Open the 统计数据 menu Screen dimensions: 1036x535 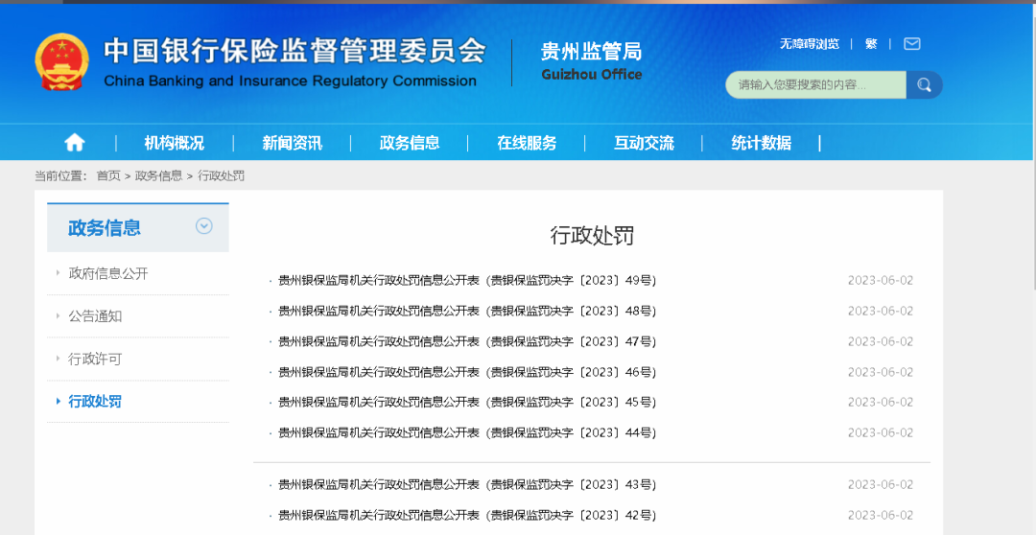[761, 143]
